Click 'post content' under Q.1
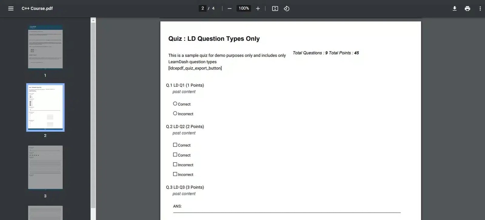The image size is (485, 220). click(184, 92)
